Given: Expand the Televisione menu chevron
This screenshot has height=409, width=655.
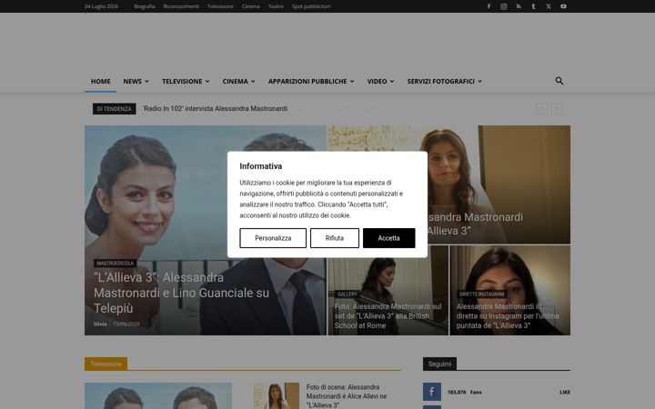Looking at the screenshot, I should coord(207,82).
